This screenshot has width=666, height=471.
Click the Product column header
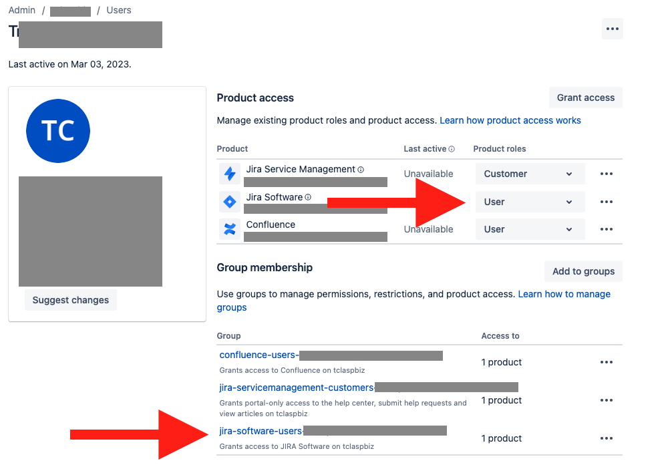(x=232, y=149)
